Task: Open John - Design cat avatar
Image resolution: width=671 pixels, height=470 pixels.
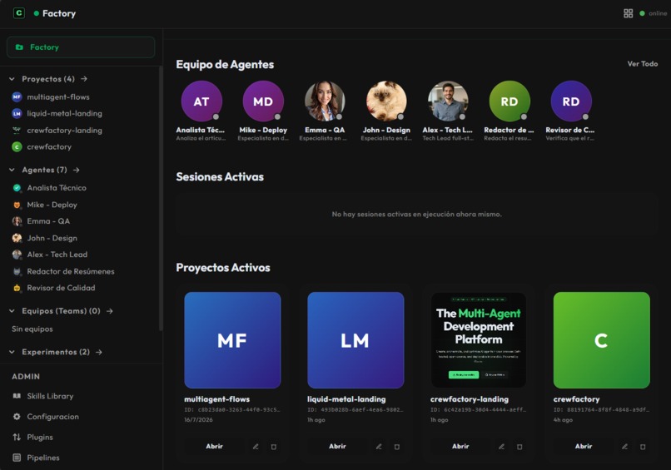Action: (x=386, y=101)
